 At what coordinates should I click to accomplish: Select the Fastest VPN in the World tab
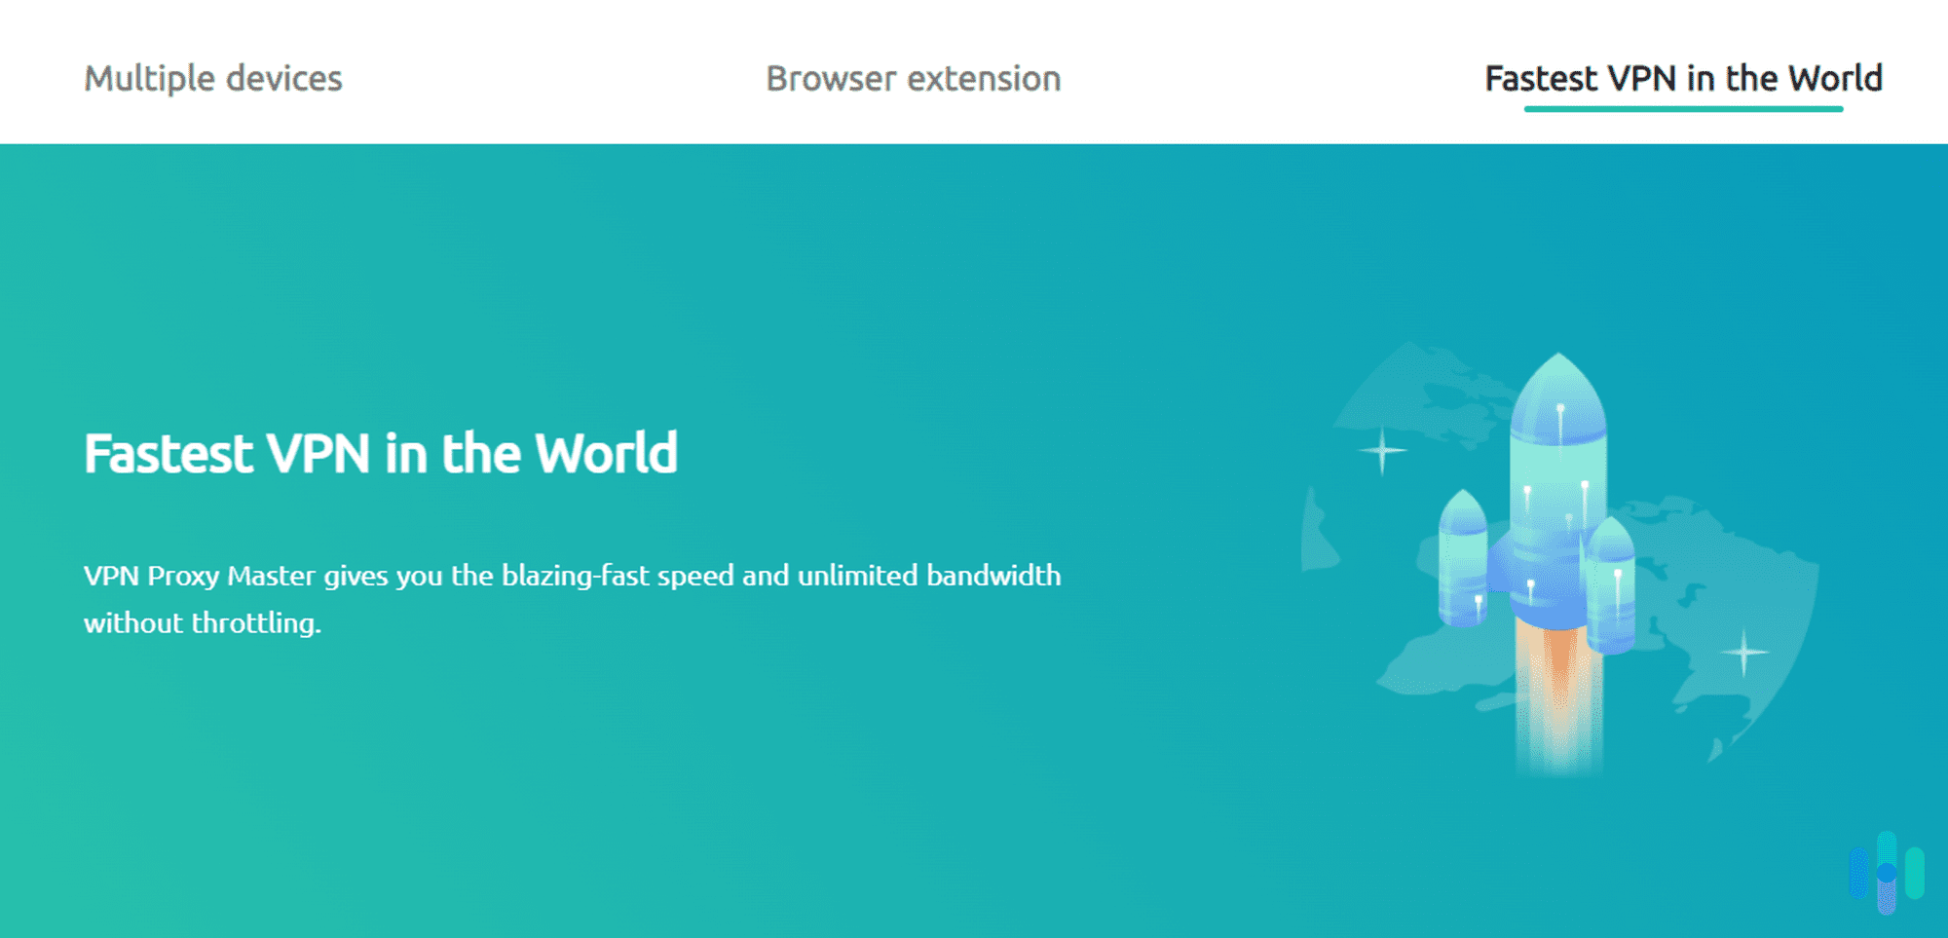[x=1681, y=78]
